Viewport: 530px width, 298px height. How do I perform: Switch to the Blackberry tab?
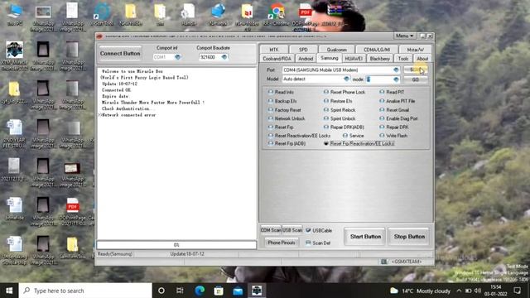379,59
